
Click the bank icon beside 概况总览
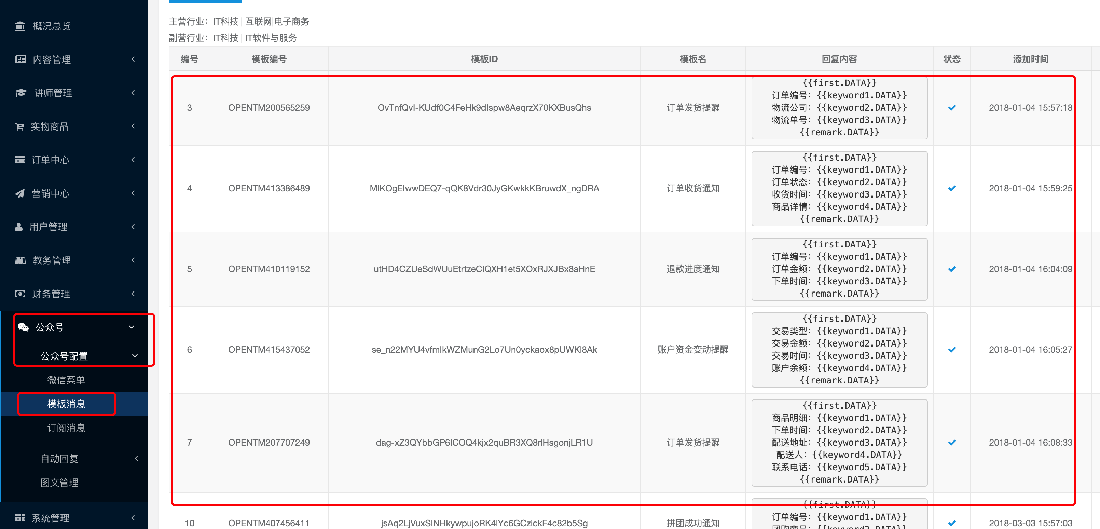tap(20, 26)
